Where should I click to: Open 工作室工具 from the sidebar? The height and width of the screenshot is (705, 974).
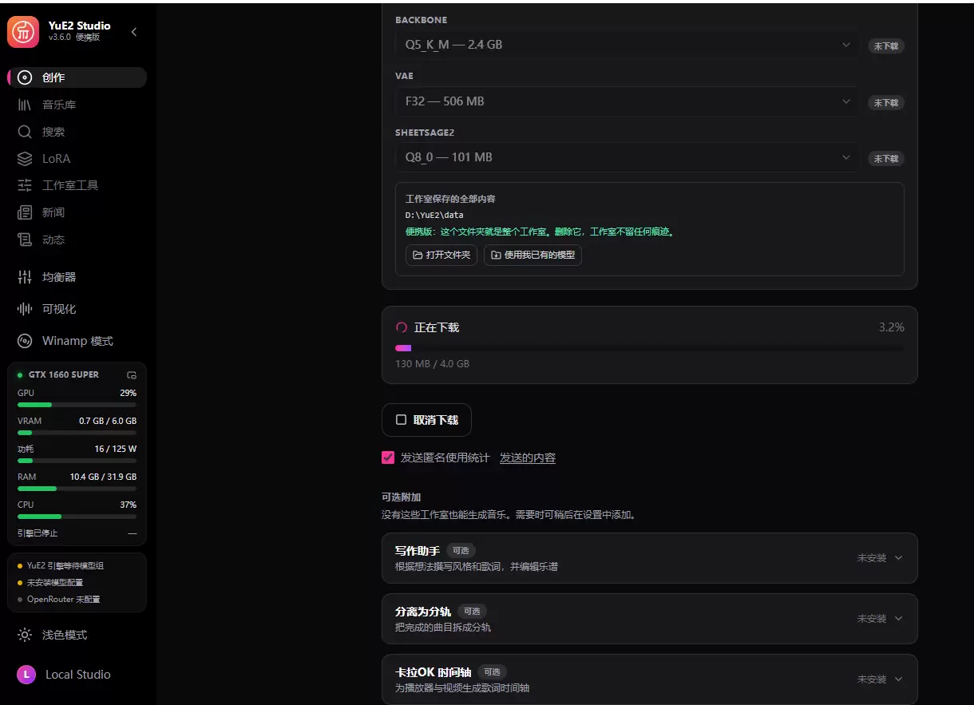pyautogui.click(x=77, y=185)
